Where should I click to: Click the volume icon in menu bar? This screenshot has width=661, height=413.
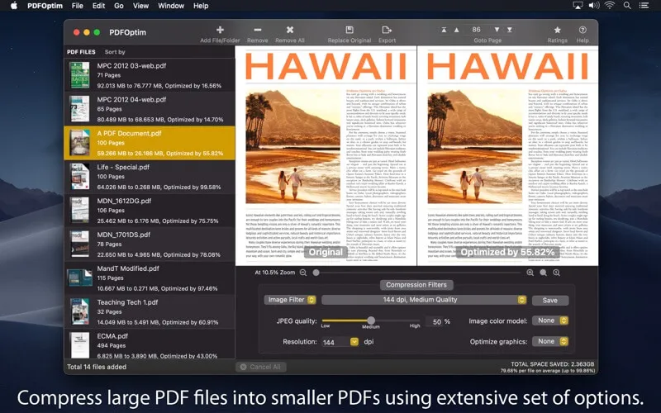pos(594,6)
